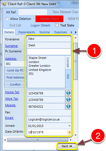Screen dimensions: 106x151
Task: Select the Current address side tab
Action: 68,62
